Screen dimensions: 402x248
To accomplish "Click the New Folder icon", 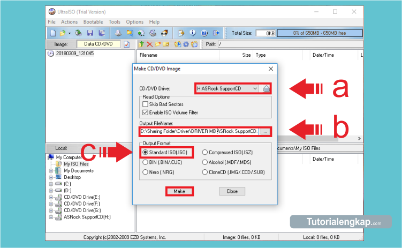I will click(x=158, y=44).
